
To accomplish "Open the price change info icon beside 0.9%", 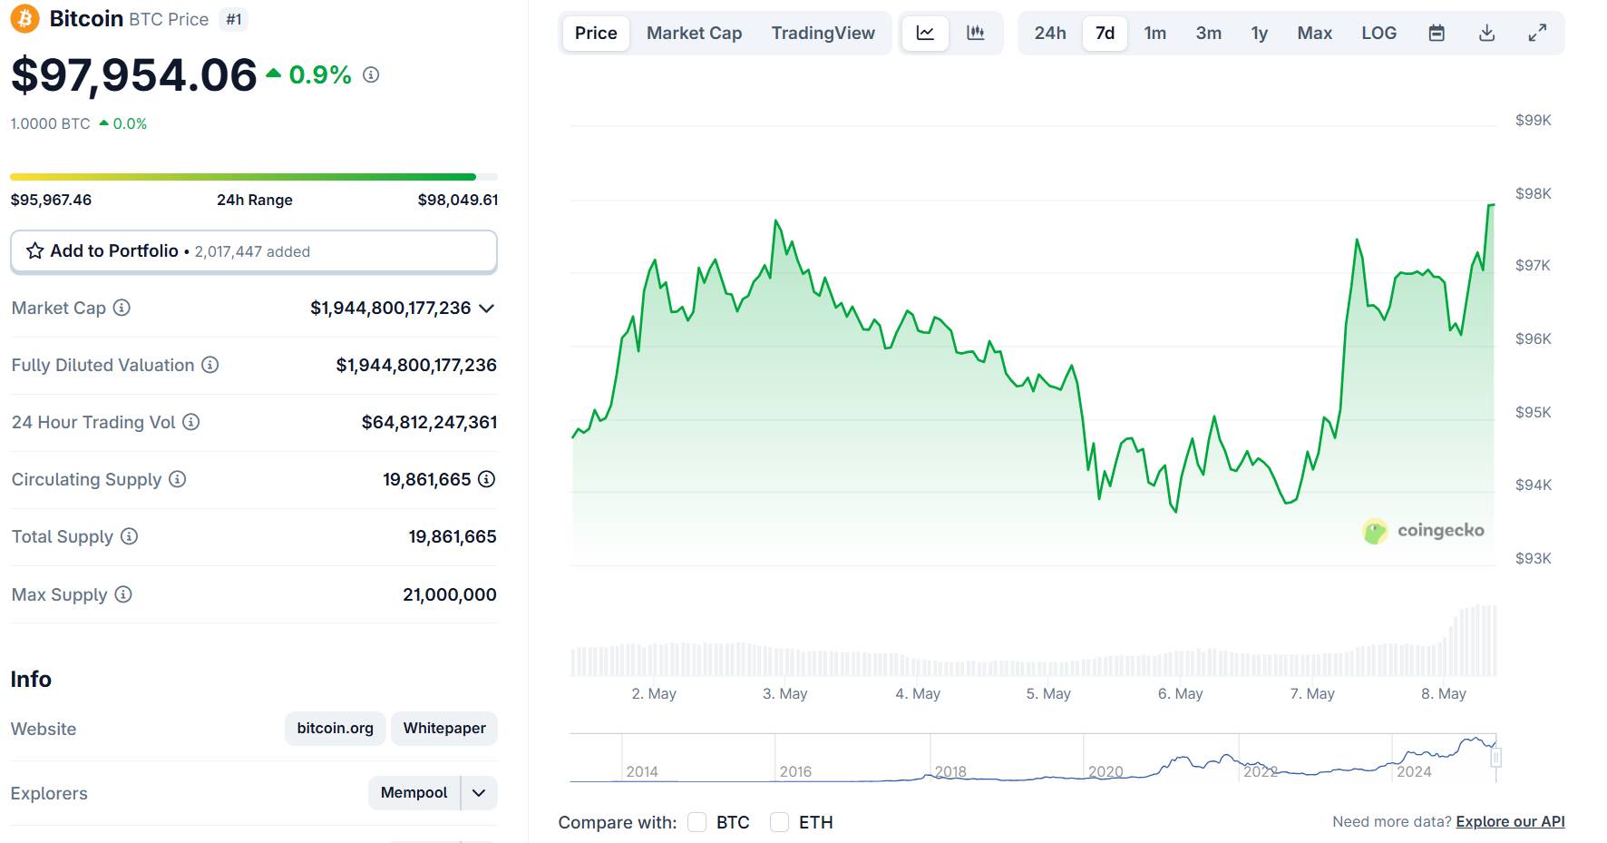I will coord(371,74).
